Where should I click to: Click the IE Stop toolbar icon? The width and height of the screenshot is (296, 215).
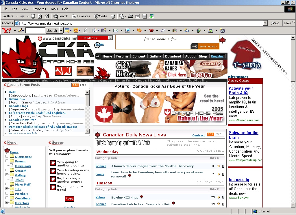pyautogui.click(x=33, y=16)
